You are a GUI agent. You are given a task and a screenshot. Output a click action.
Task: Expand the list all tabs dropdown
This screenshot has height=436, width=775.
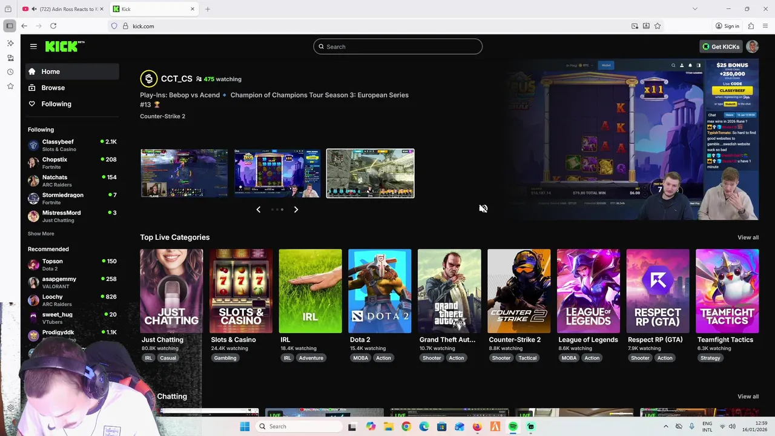(x=695, y=9)
